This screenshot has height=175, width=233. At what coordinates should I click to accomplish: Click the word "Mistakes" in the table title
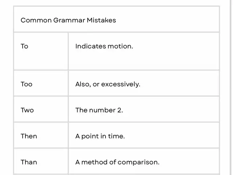(101, 20)
